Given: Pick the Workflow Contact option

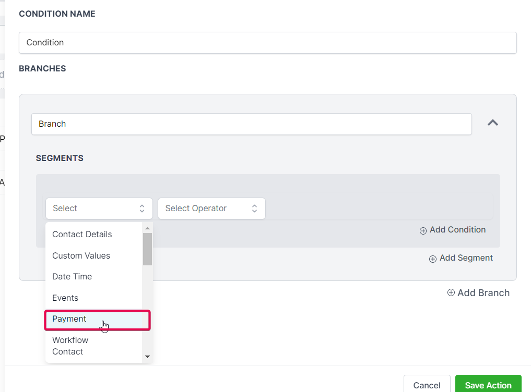Looking at the screenshot, I should pyautogui.click(x=70, y=346).
